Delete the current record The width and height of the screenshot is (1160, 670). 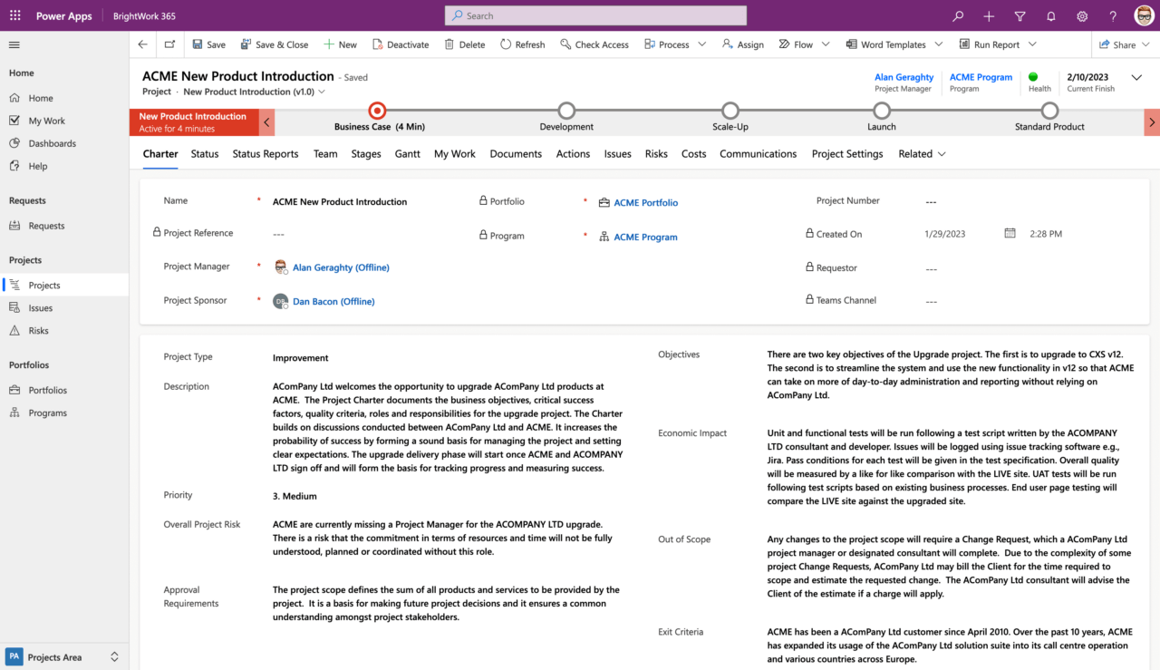(464, 44)
